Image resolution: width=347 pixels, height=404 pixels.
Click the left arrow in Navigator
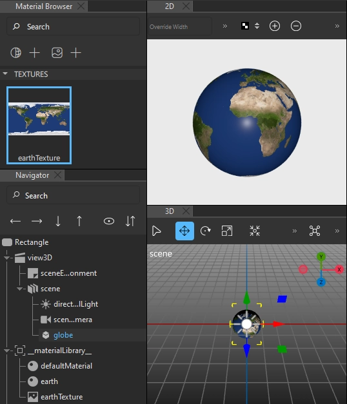tap(15, 221)
